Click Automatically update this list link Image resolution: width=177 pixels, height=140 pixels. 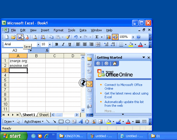(124, 104)
